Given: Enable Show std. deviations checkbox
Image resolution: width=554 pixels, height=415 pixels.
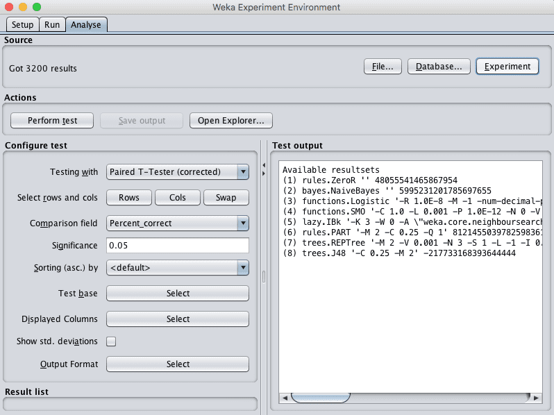Looking at the screenshot, I should tap(111, 341).
